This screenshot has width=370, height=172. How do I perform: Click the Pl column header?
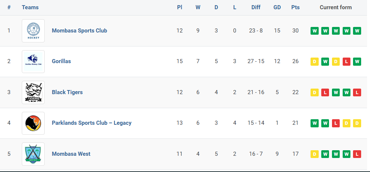pyautogui.click(x=179, y=7)
